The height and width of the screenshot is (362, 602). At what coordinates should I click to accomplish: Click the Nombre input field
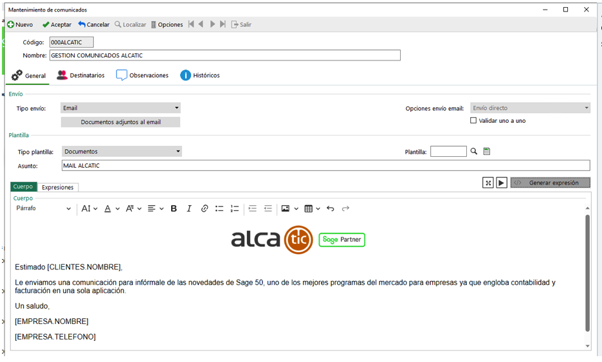click(225, 55)
